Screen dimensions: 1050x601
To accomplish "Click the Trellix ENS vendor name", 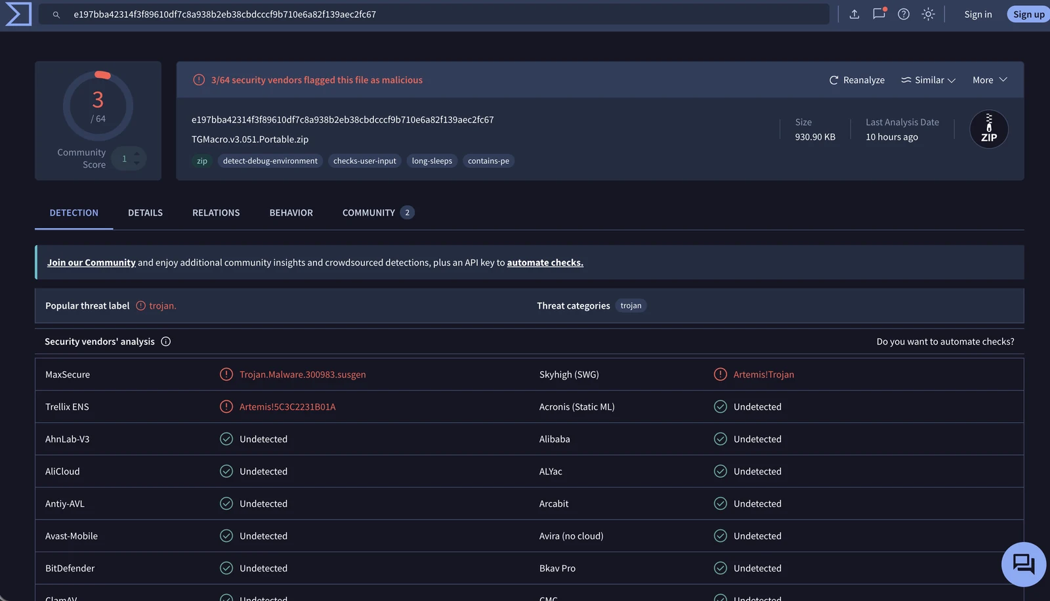I will (x=67, y=407).
